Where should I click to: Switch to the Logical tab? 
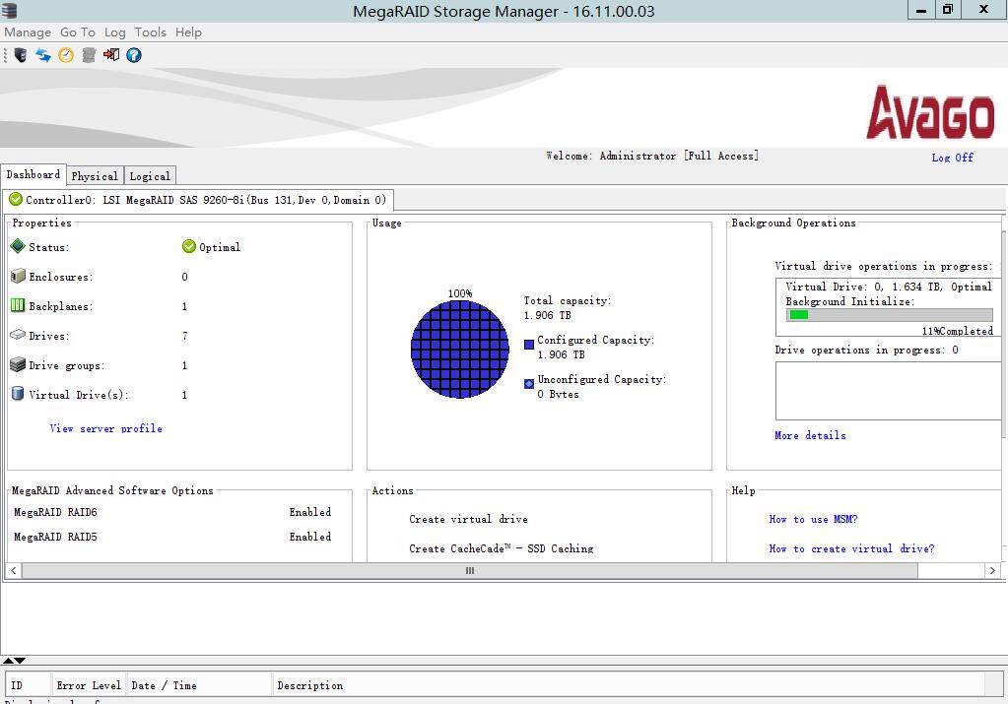150,176
